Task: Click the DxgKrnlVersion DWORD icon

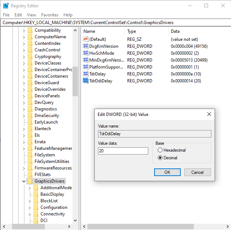Action: (x=86, y=46)
